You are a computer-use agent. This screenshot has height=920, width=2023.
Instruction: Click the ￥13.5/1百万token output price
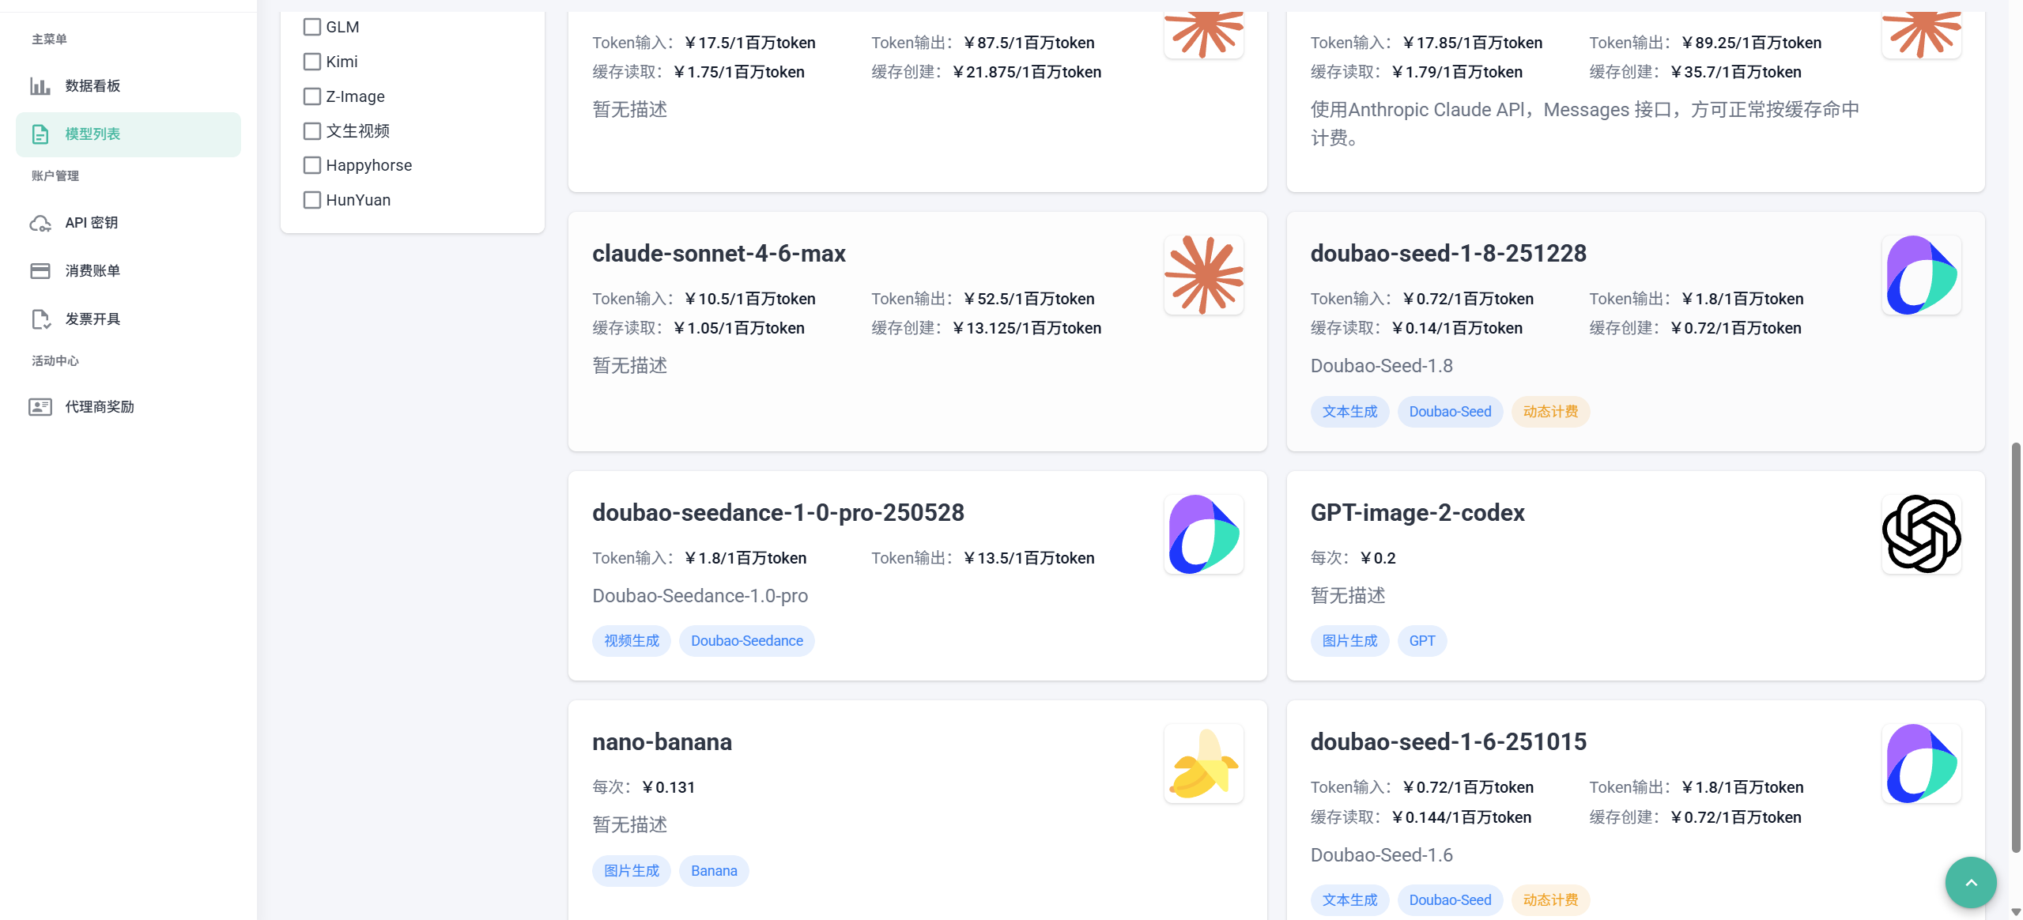pyautogui.click(x=1028, y=558)
